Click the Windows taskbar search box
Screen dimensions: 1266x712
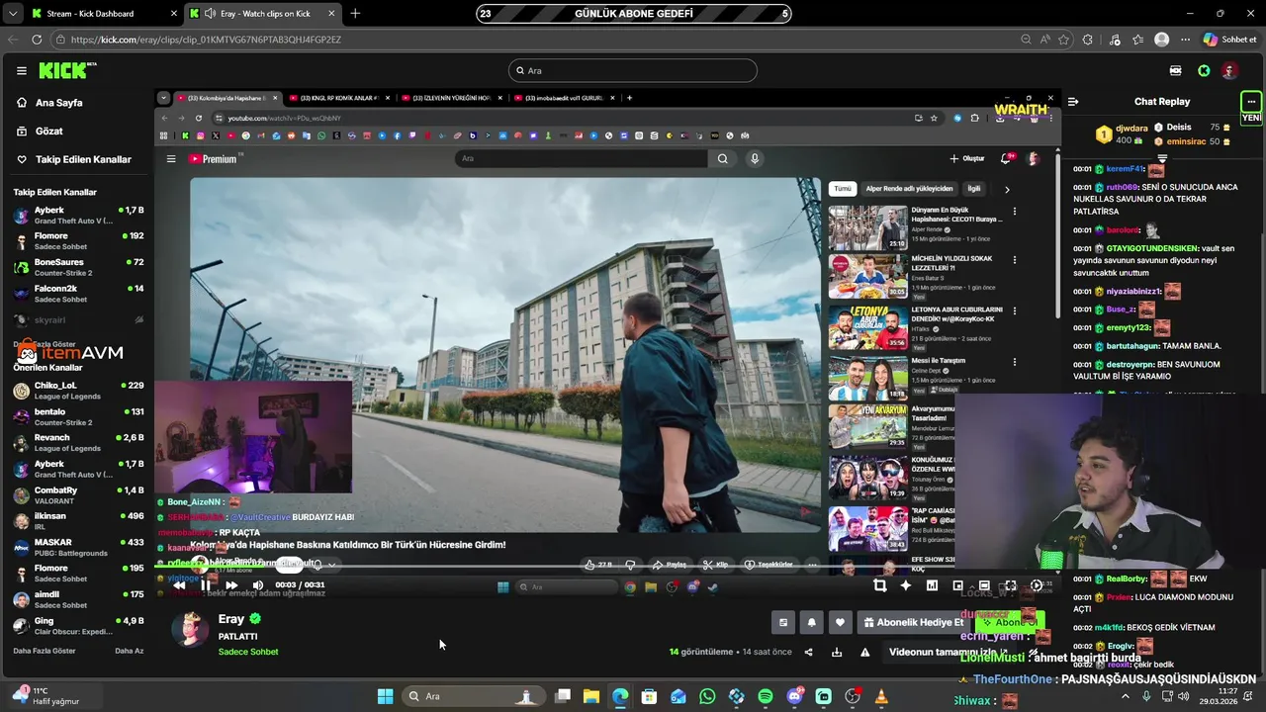click(473, 696)
